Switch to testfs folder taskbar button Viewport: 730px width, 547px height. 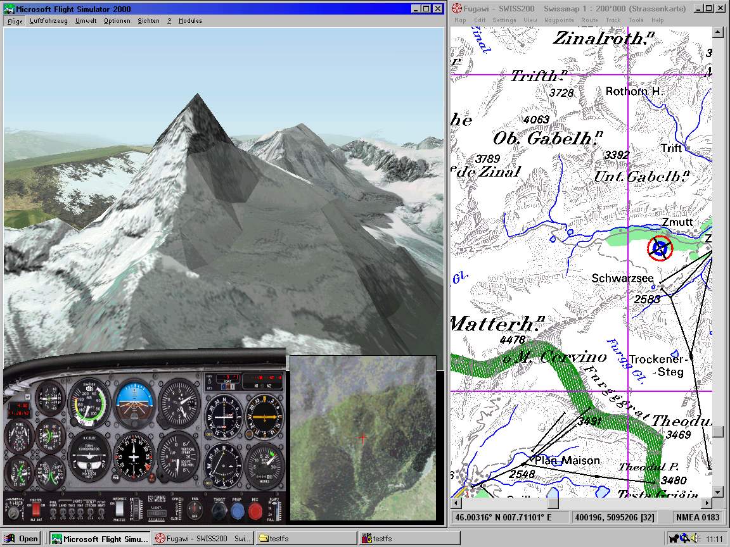click(x=307, y=539)
